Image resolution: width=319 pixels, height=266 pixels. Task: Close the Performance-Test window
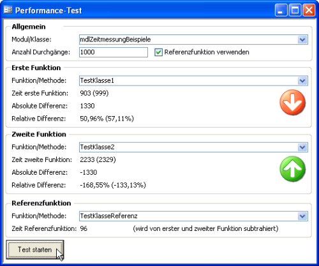coord(309,10)
